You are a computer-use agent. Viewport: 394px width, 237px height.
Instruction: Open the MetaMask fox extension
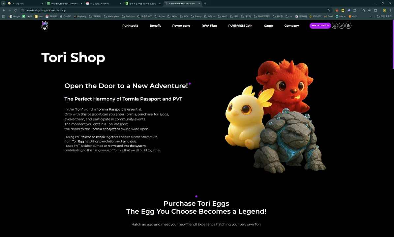[x=337, y=11]
